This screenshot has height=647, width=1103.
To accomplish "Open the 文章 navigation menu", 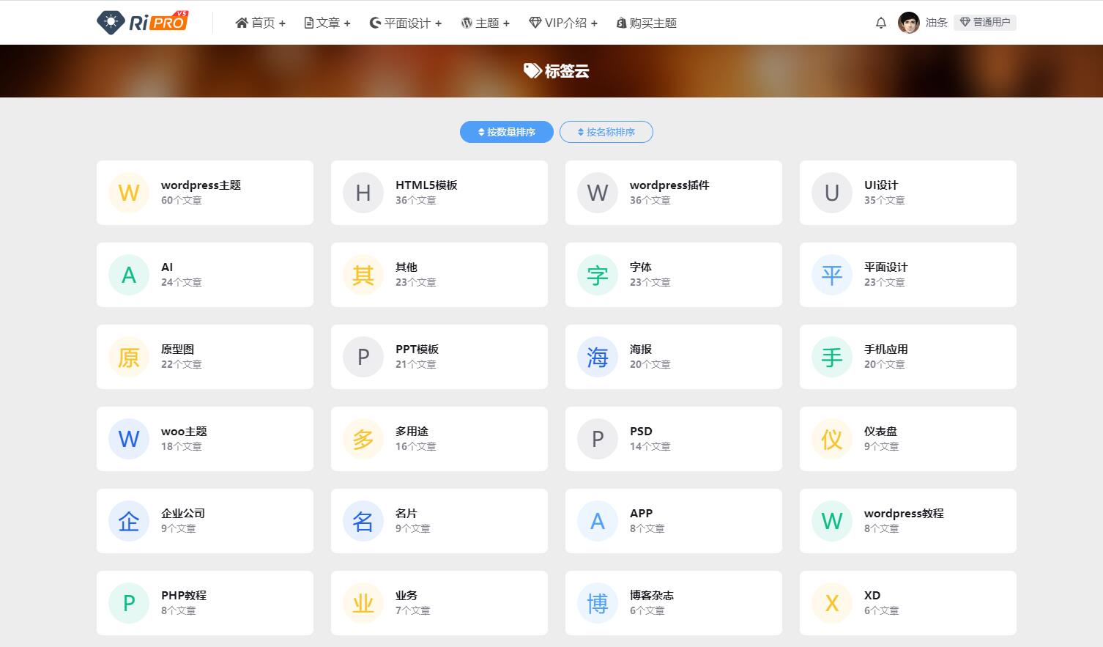I will (x=327, y=23).
